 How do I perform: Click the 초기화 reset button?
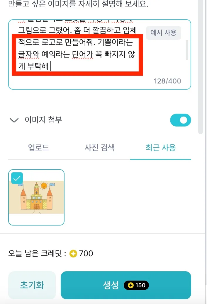(x=32, y=285)
